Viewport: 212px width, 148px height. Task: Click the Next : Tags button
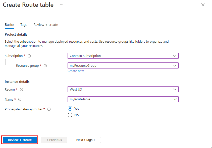coord(86,140)
